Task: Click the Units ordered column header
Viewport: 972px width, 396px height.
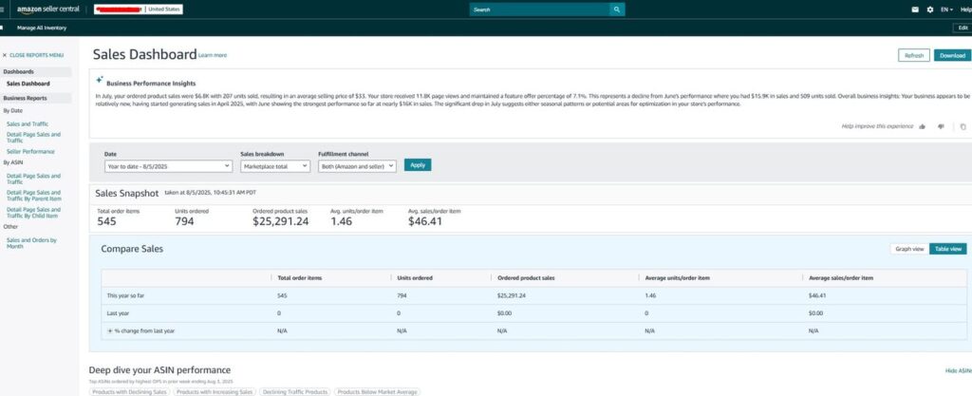Action: click(x=415, y=278)
